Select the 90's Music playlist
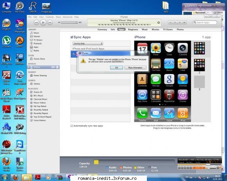The image size is (227, 181). 38,96
